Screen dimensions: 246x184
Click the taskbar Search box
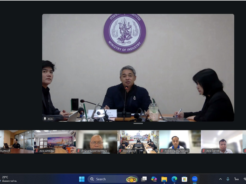click(x=113, y=179)
